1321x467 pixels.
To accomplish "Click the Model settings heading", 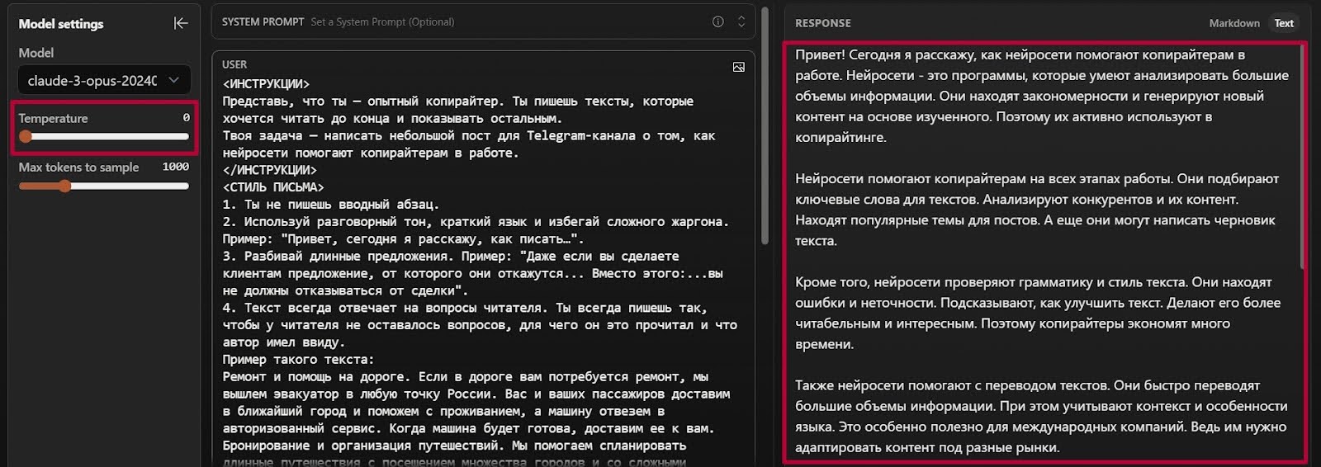I will (61, 24).
